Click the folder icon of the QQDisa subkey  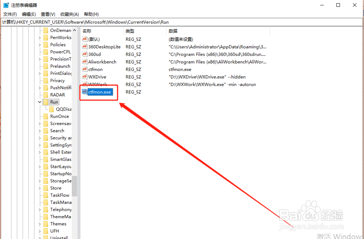coord(51,109)
